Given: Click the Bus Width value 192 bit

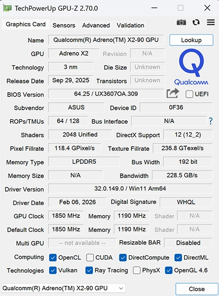Looking at the screenshot, I should [x=187, y=162].
